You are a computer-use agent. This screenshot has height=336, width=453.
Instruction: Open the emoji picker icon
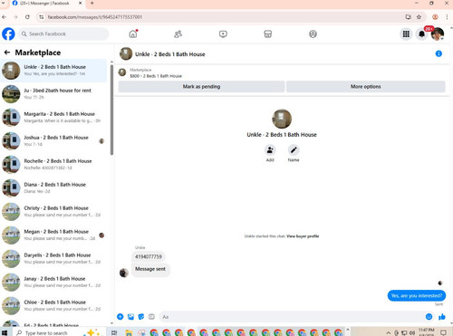429,317
